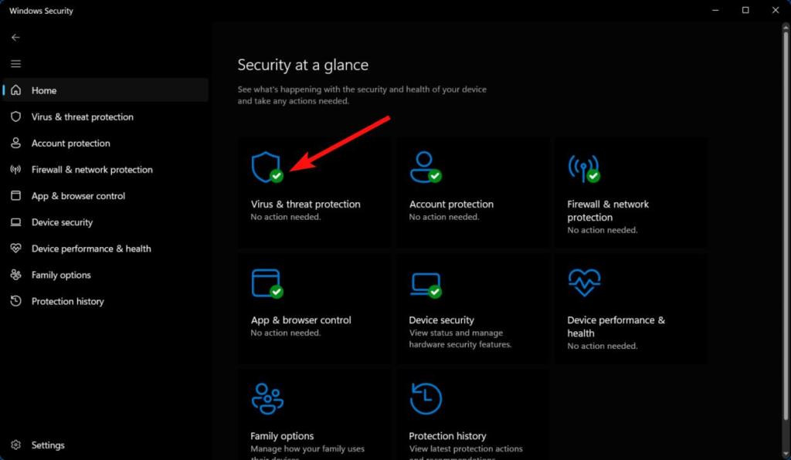Open Virus & threat protection from sidebar
Viewport: 791px width, 460px height.
(x=106, y=117)
